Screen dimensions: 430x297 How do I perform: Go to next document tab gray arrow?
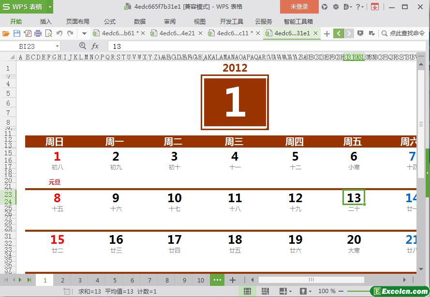tap(349, 33)
